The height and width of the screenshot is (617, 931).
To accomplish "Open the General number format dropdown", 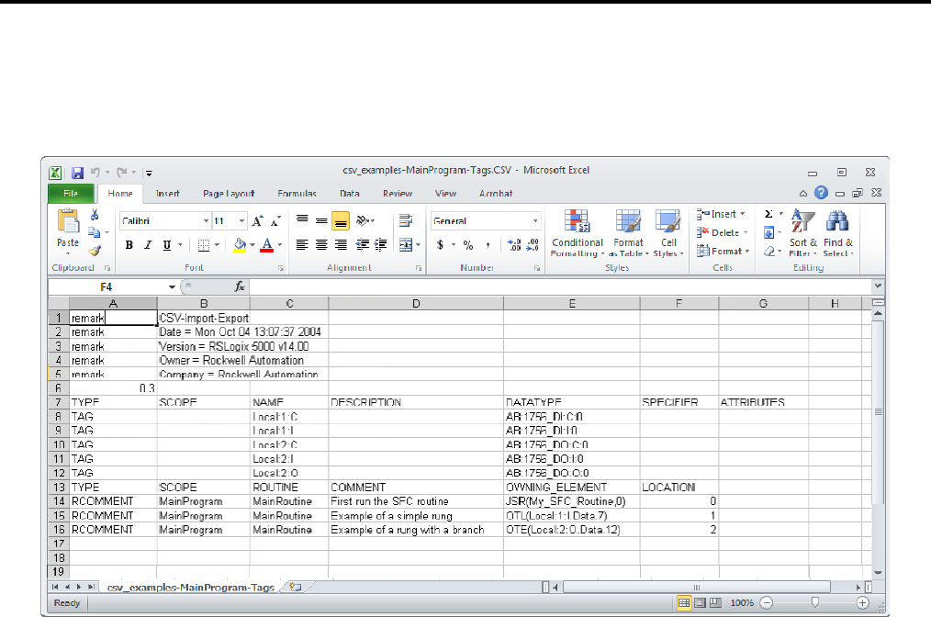I will pos(535,221).
